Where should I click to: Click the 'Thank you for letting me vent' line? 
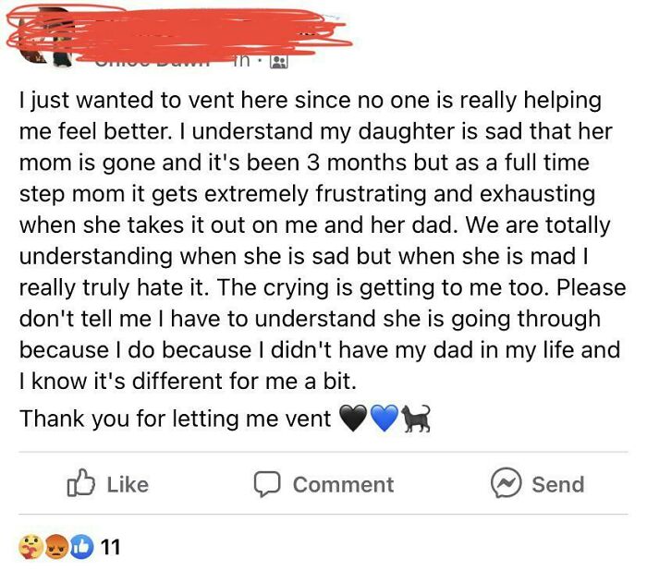[175, 419]
